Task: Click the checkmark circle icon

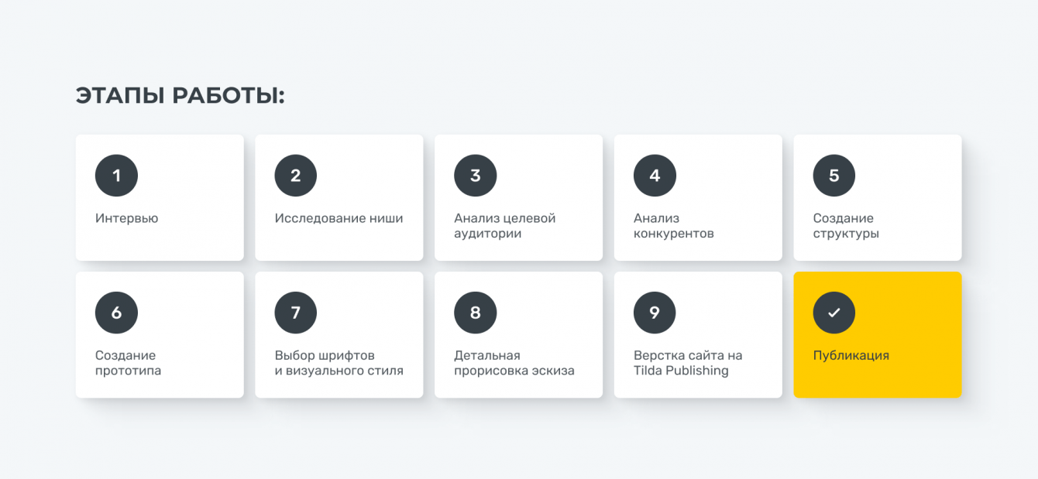Action: [x=834, y=313]
